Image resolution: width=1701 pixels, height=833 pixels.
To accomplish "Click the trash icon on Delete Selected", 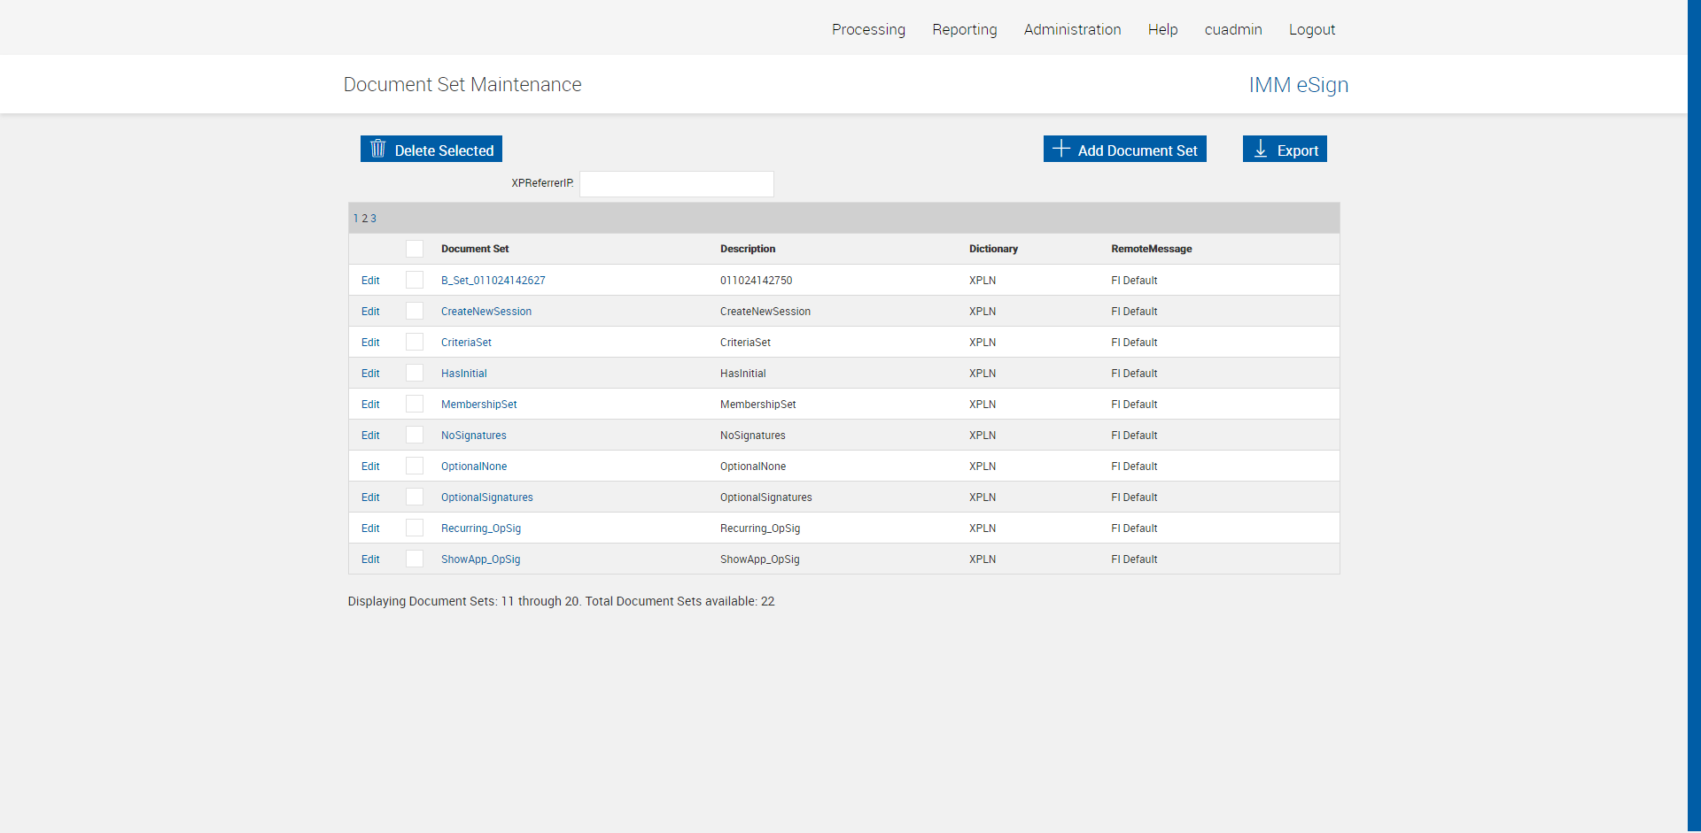I will click(x=378, y=149).
